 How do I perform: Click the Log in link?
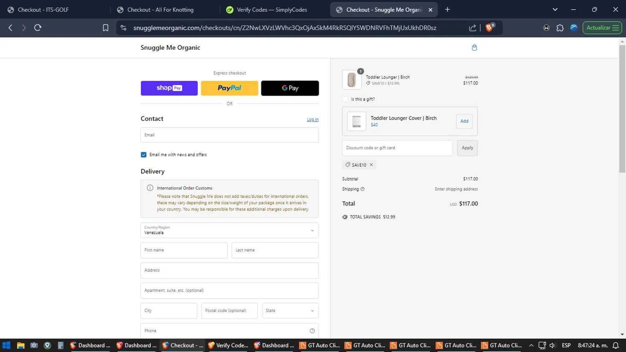(313, 119)
